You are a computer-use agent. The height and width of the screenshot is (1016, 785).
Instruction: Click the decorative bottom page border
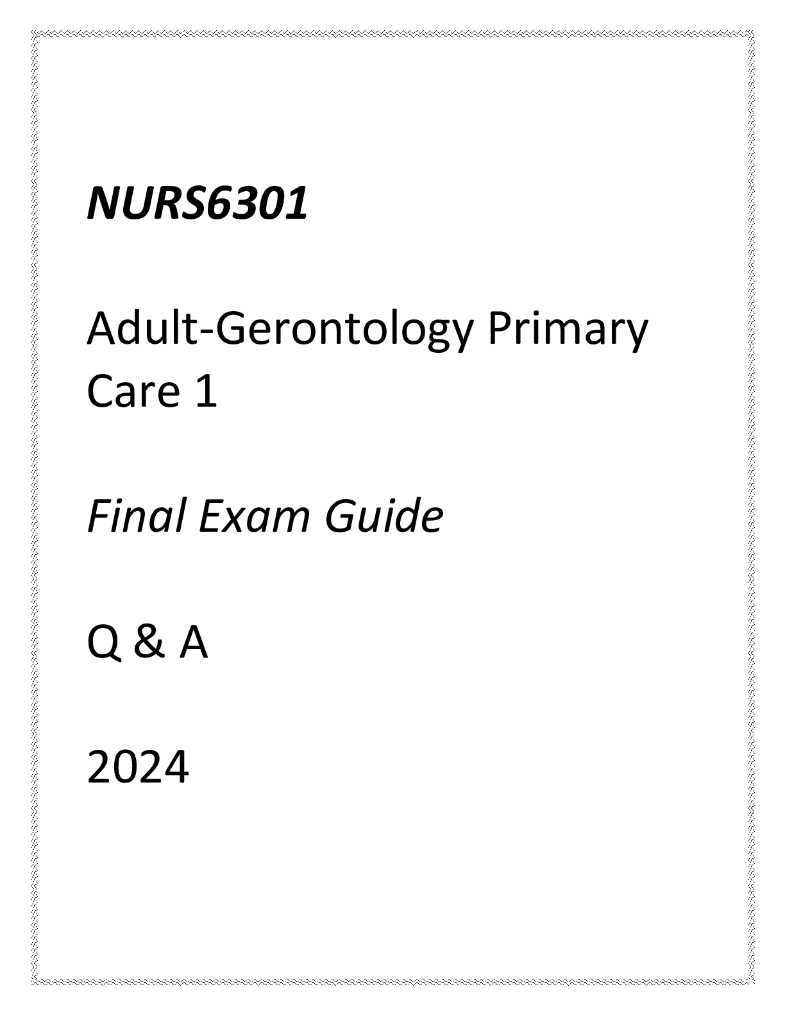[393, 982]
